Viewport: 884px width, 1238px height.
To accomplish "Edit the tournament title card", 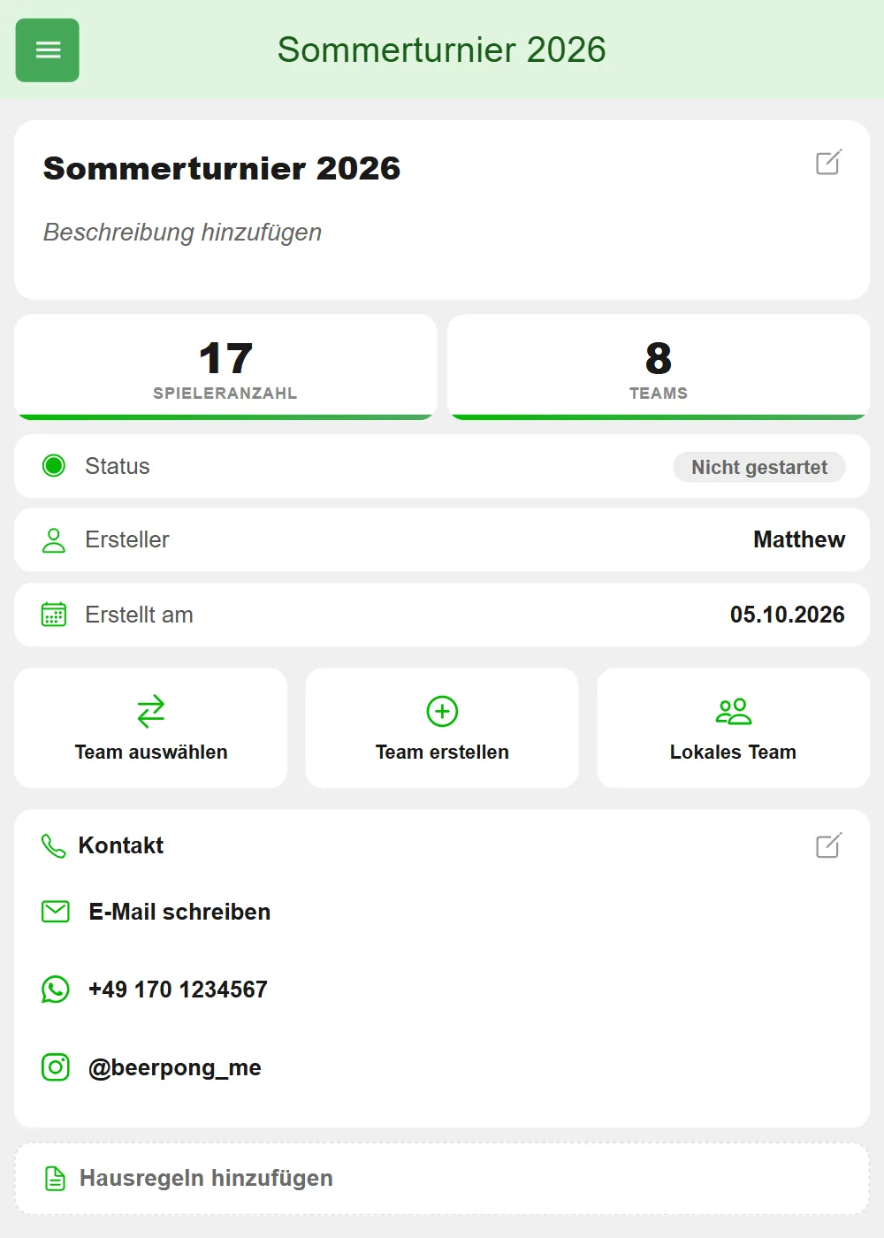I will [828, 163].
